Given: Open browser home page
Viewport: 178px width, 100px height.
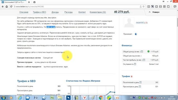Looking at the screenshot, I should coord(7,7).
